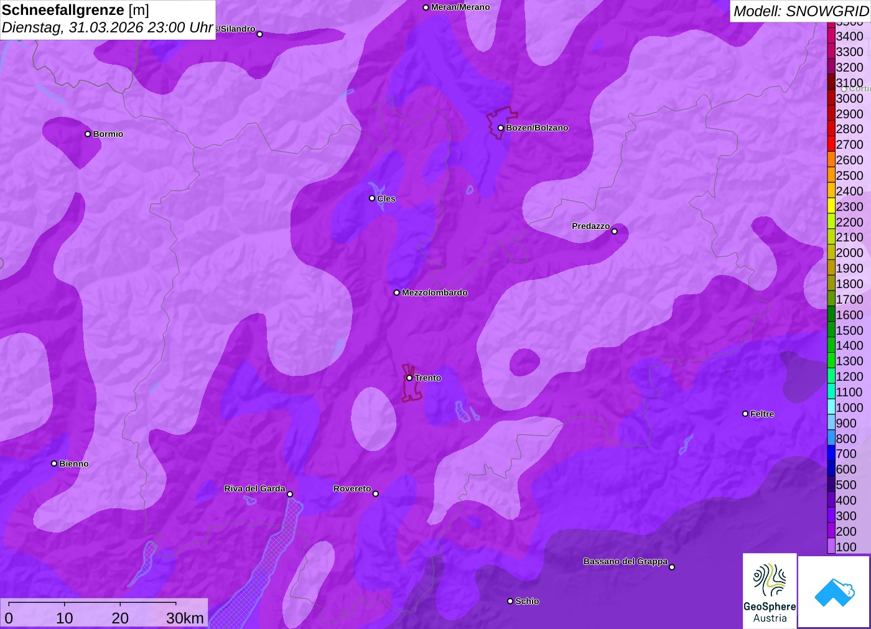871x629 pixels.
Task: Click the legend value '300'
Action: click(846, 516)
